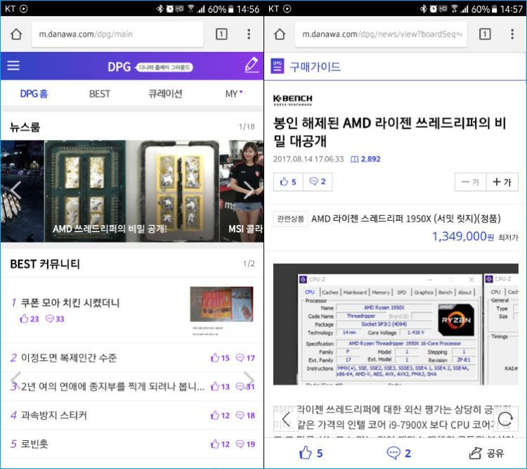The width and height of the screenshot is (527, 469).
Task: Open post 이정도면 복제인간 수준
Action: coord(69,358)
